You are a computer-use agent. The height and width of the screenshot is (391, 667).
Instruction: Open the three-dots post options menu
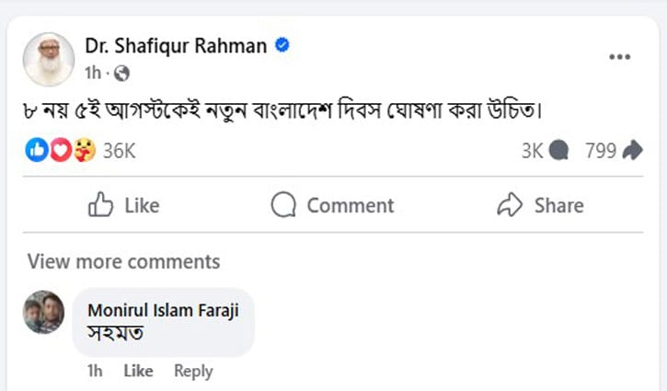(x=619, y=57)
